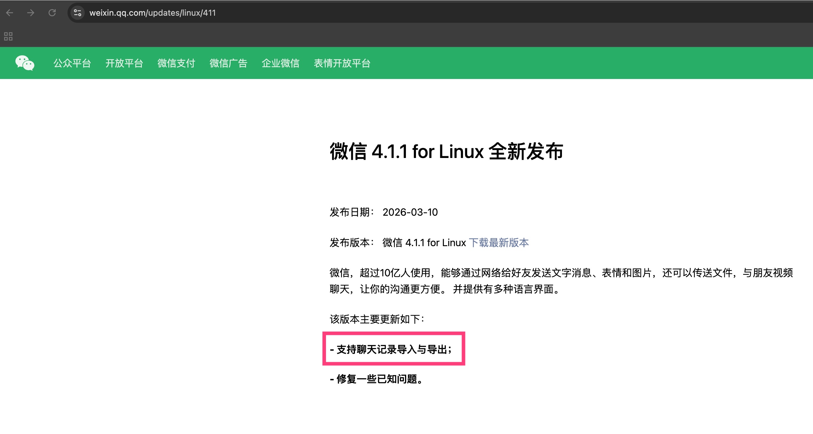Click the WeChat description paragraph
The image size is (813, 434).
coord(560,281)
